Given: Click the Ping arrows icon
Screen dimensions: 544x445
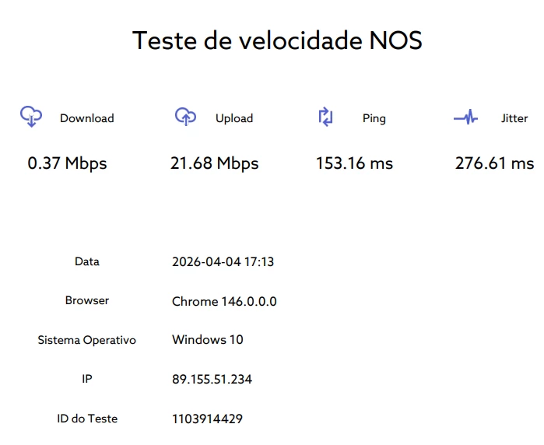Looking at the screenshot, I should [325, 117].
